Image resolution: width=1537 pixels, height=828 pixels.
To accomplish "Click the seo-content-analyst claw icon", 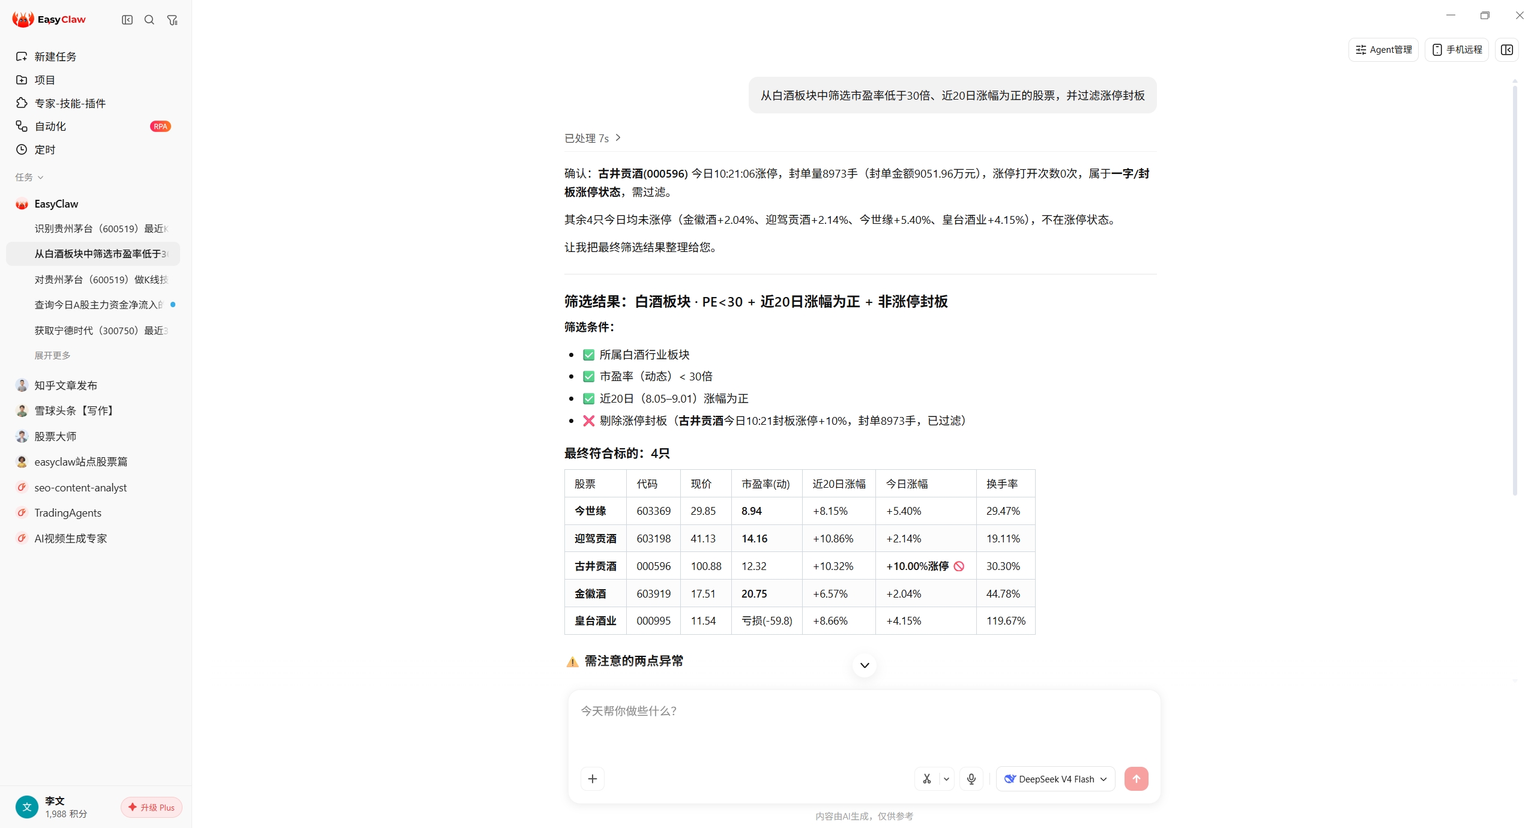I will [x=22, y=487].
